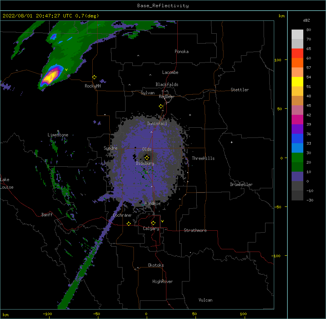Image resolution: width=326 pixels, height=319 pixels.
Task: Click the RedDeer city label
Action: 166,97
